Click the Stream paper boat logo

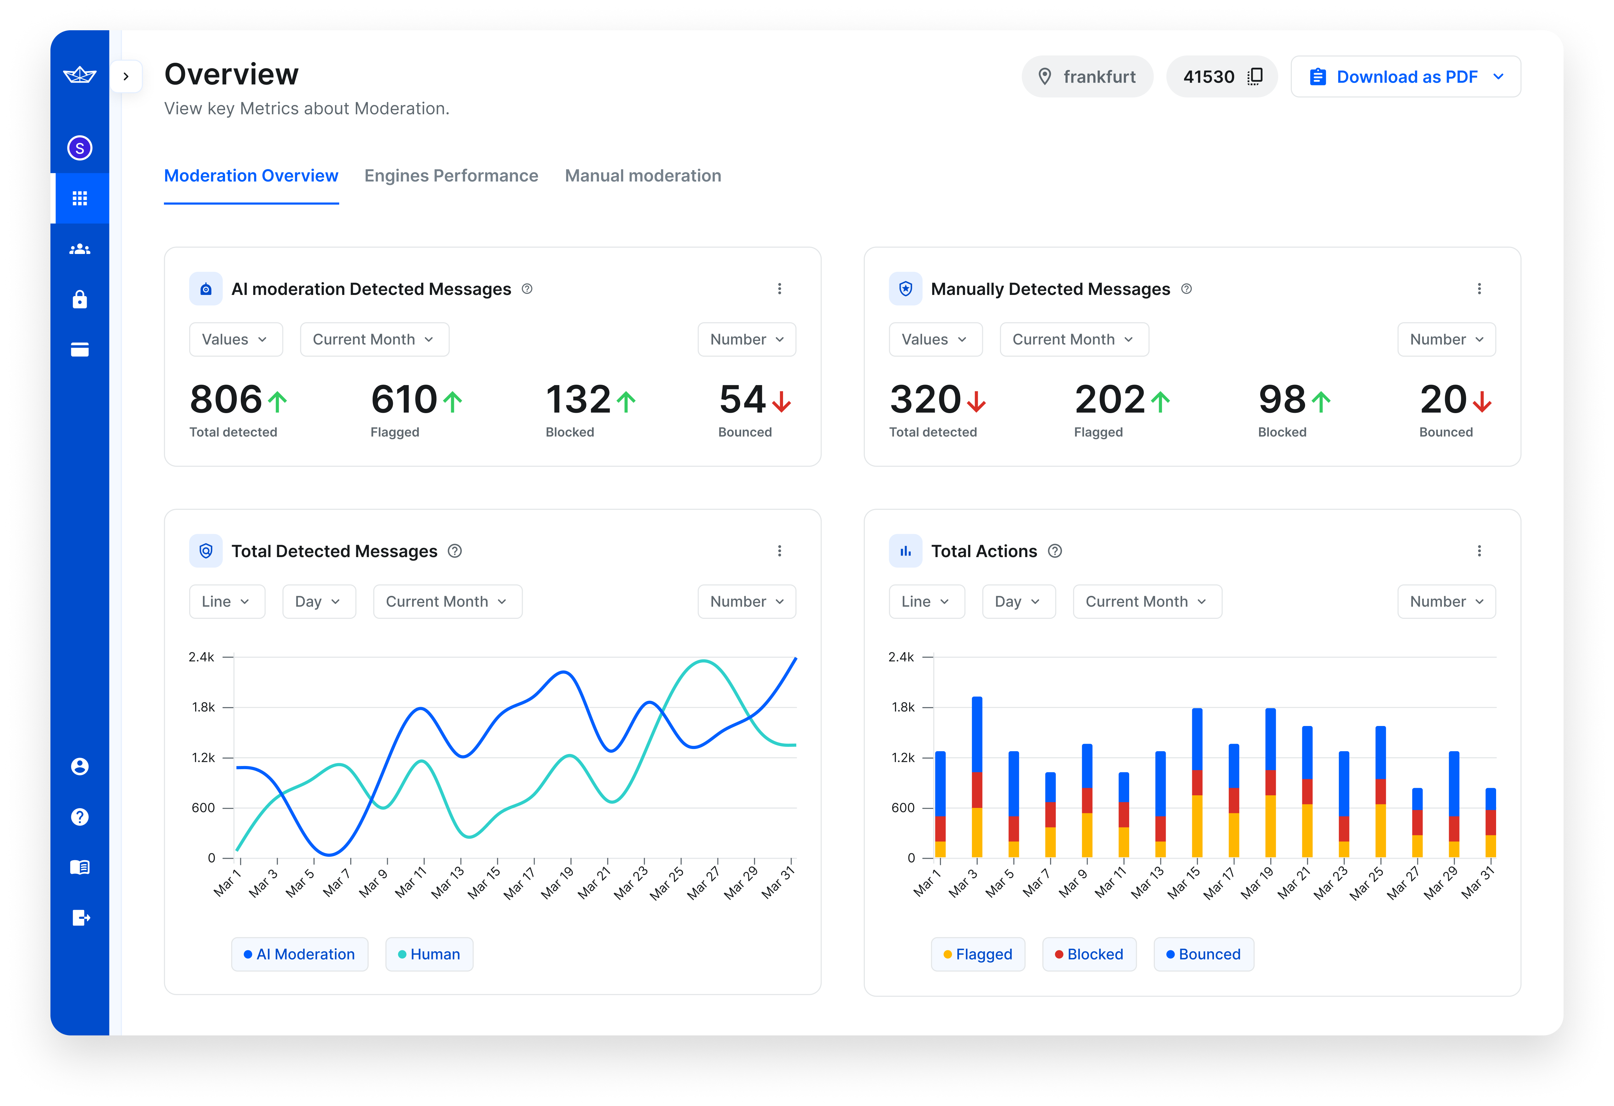79,75
